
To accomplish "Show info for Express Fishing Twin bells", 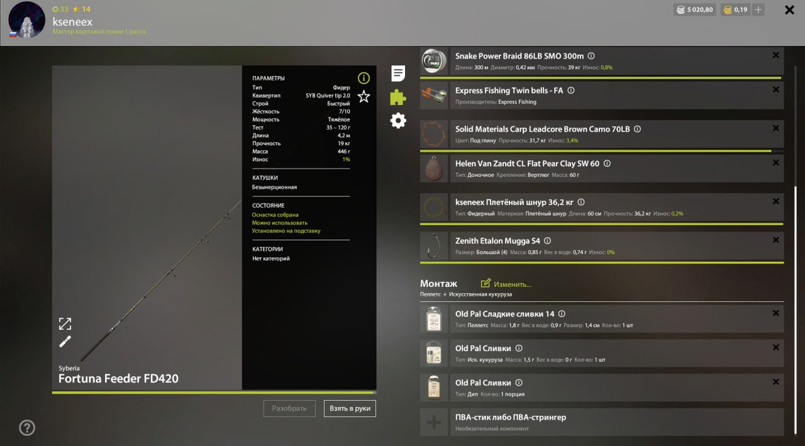I will tap(571, 91).
